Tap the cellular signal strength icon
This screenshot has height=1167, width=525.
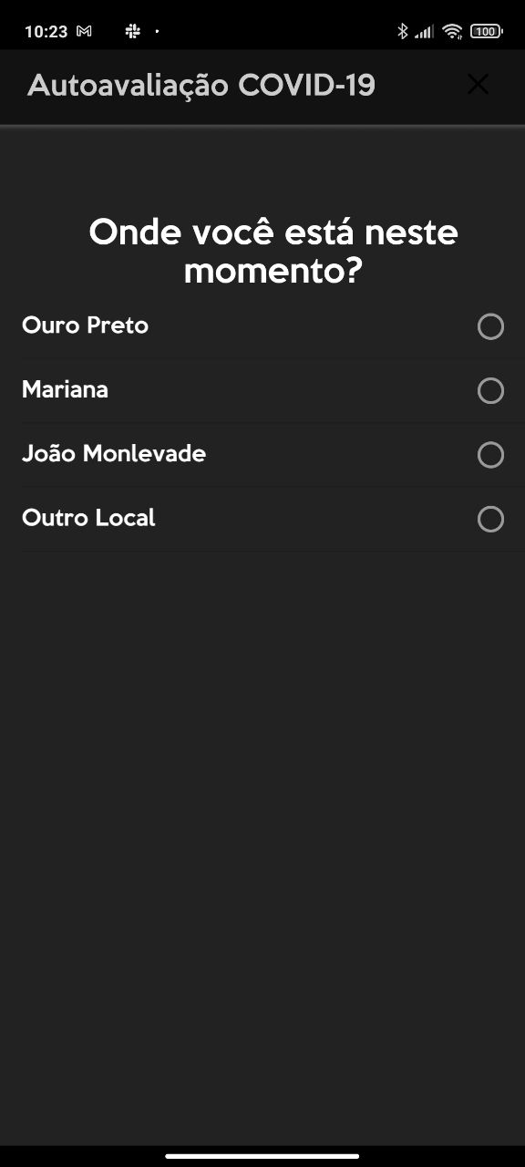coord(424,32)
